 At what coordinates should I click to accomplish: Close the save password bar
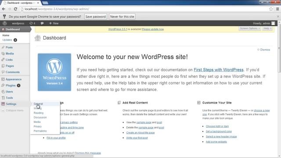(x=278, y=17)
